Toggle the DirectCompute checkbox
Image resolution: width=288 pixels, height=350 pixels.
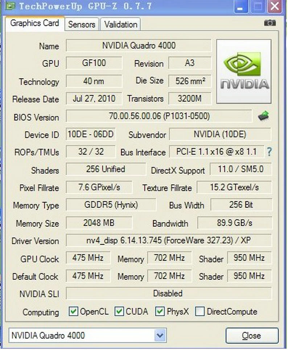[x=199, y=311]
